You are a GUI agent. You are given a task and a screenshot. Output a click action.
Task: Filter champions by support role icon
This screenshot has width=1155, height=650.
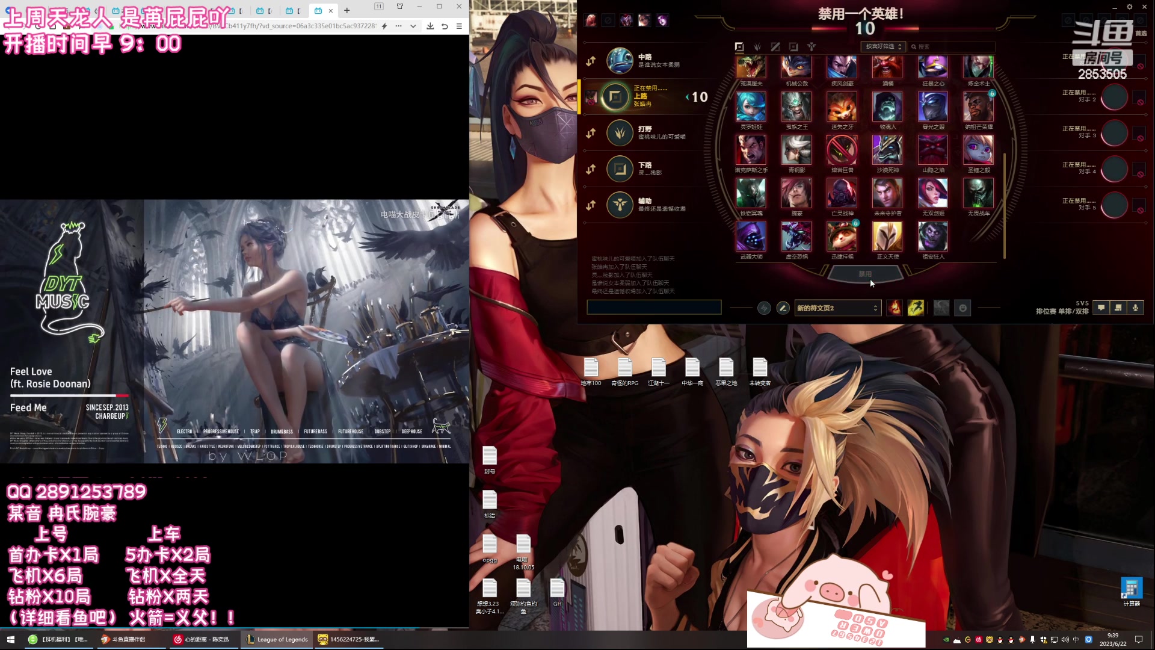[x=812, y=46]
